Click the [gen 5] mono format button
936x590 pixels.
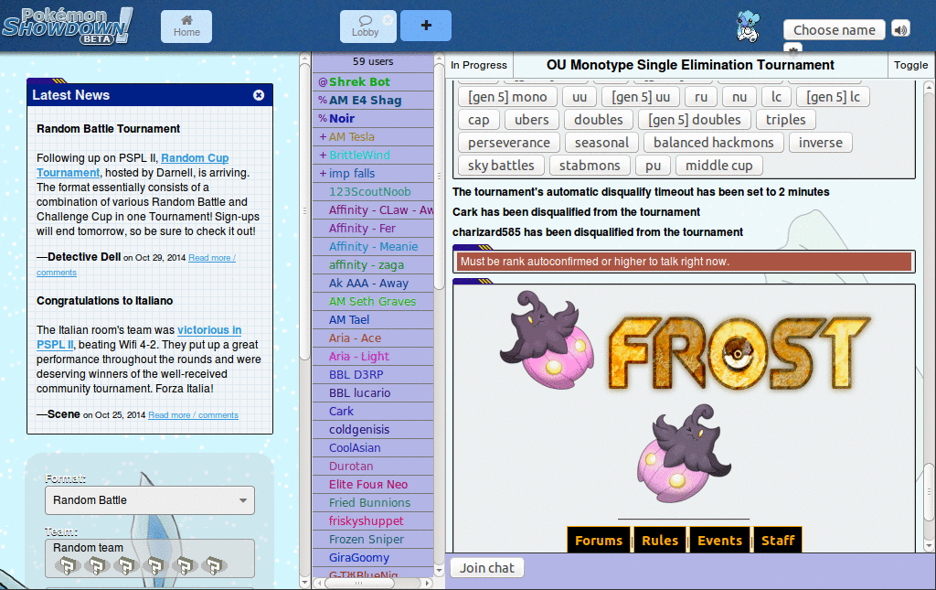tap(507, 97)
